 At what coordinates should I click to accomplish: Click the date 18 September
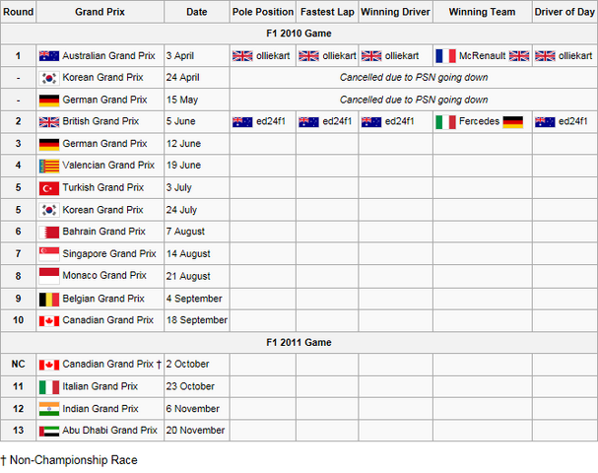point(197,320)
